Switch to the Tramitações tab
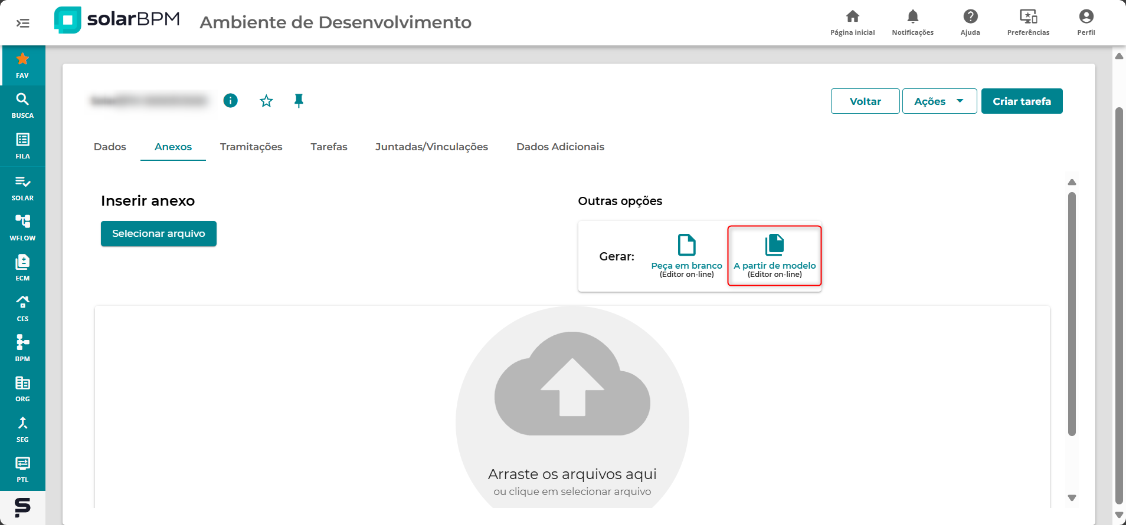Screen dimensions: 1126x525 coord(251,147)
